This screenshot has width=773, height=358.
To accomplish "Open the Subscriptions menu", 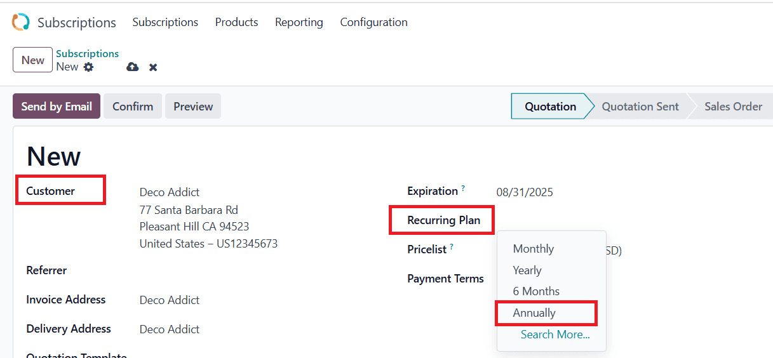I will pos(165,22).
